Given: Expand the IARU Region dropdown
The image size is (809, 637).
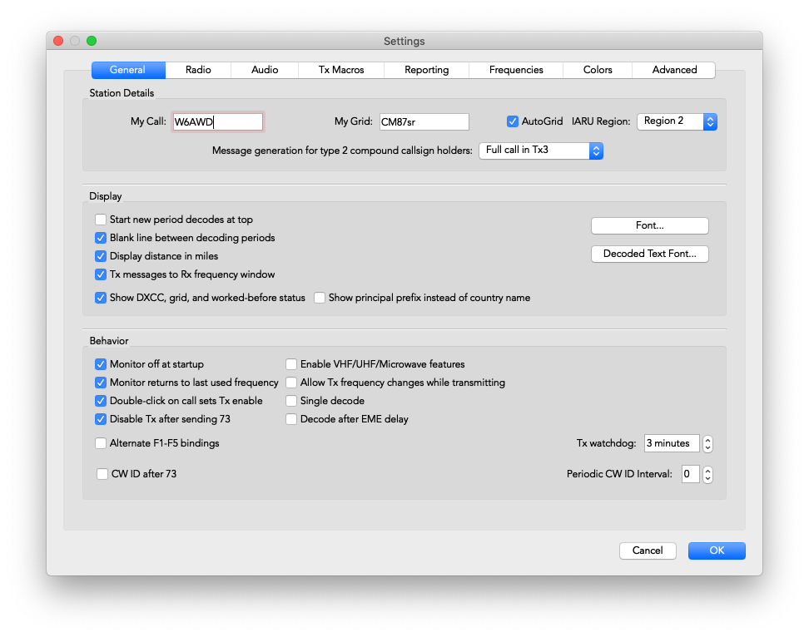Looking at the screenshot, I should [x=677, y=121].
